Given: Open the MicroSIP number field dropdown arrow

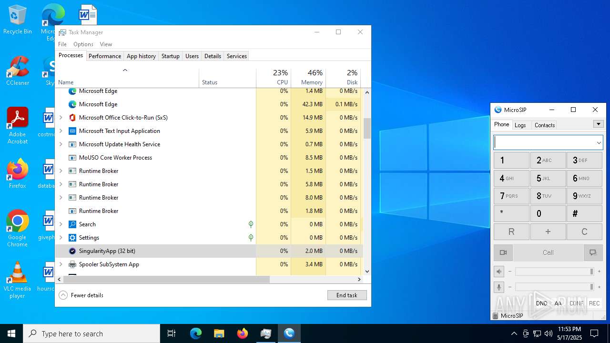Looking at the screenshot, I should (599, 142).
